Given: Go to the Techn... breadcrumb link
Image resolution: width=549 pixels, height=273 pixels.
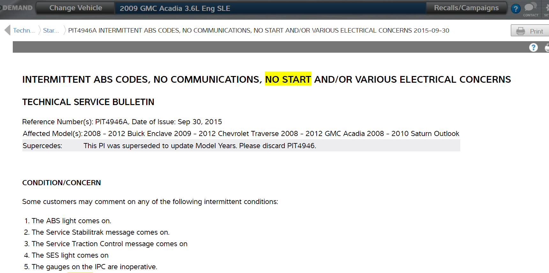Looking at the screenshot, I should pos(24,30).
